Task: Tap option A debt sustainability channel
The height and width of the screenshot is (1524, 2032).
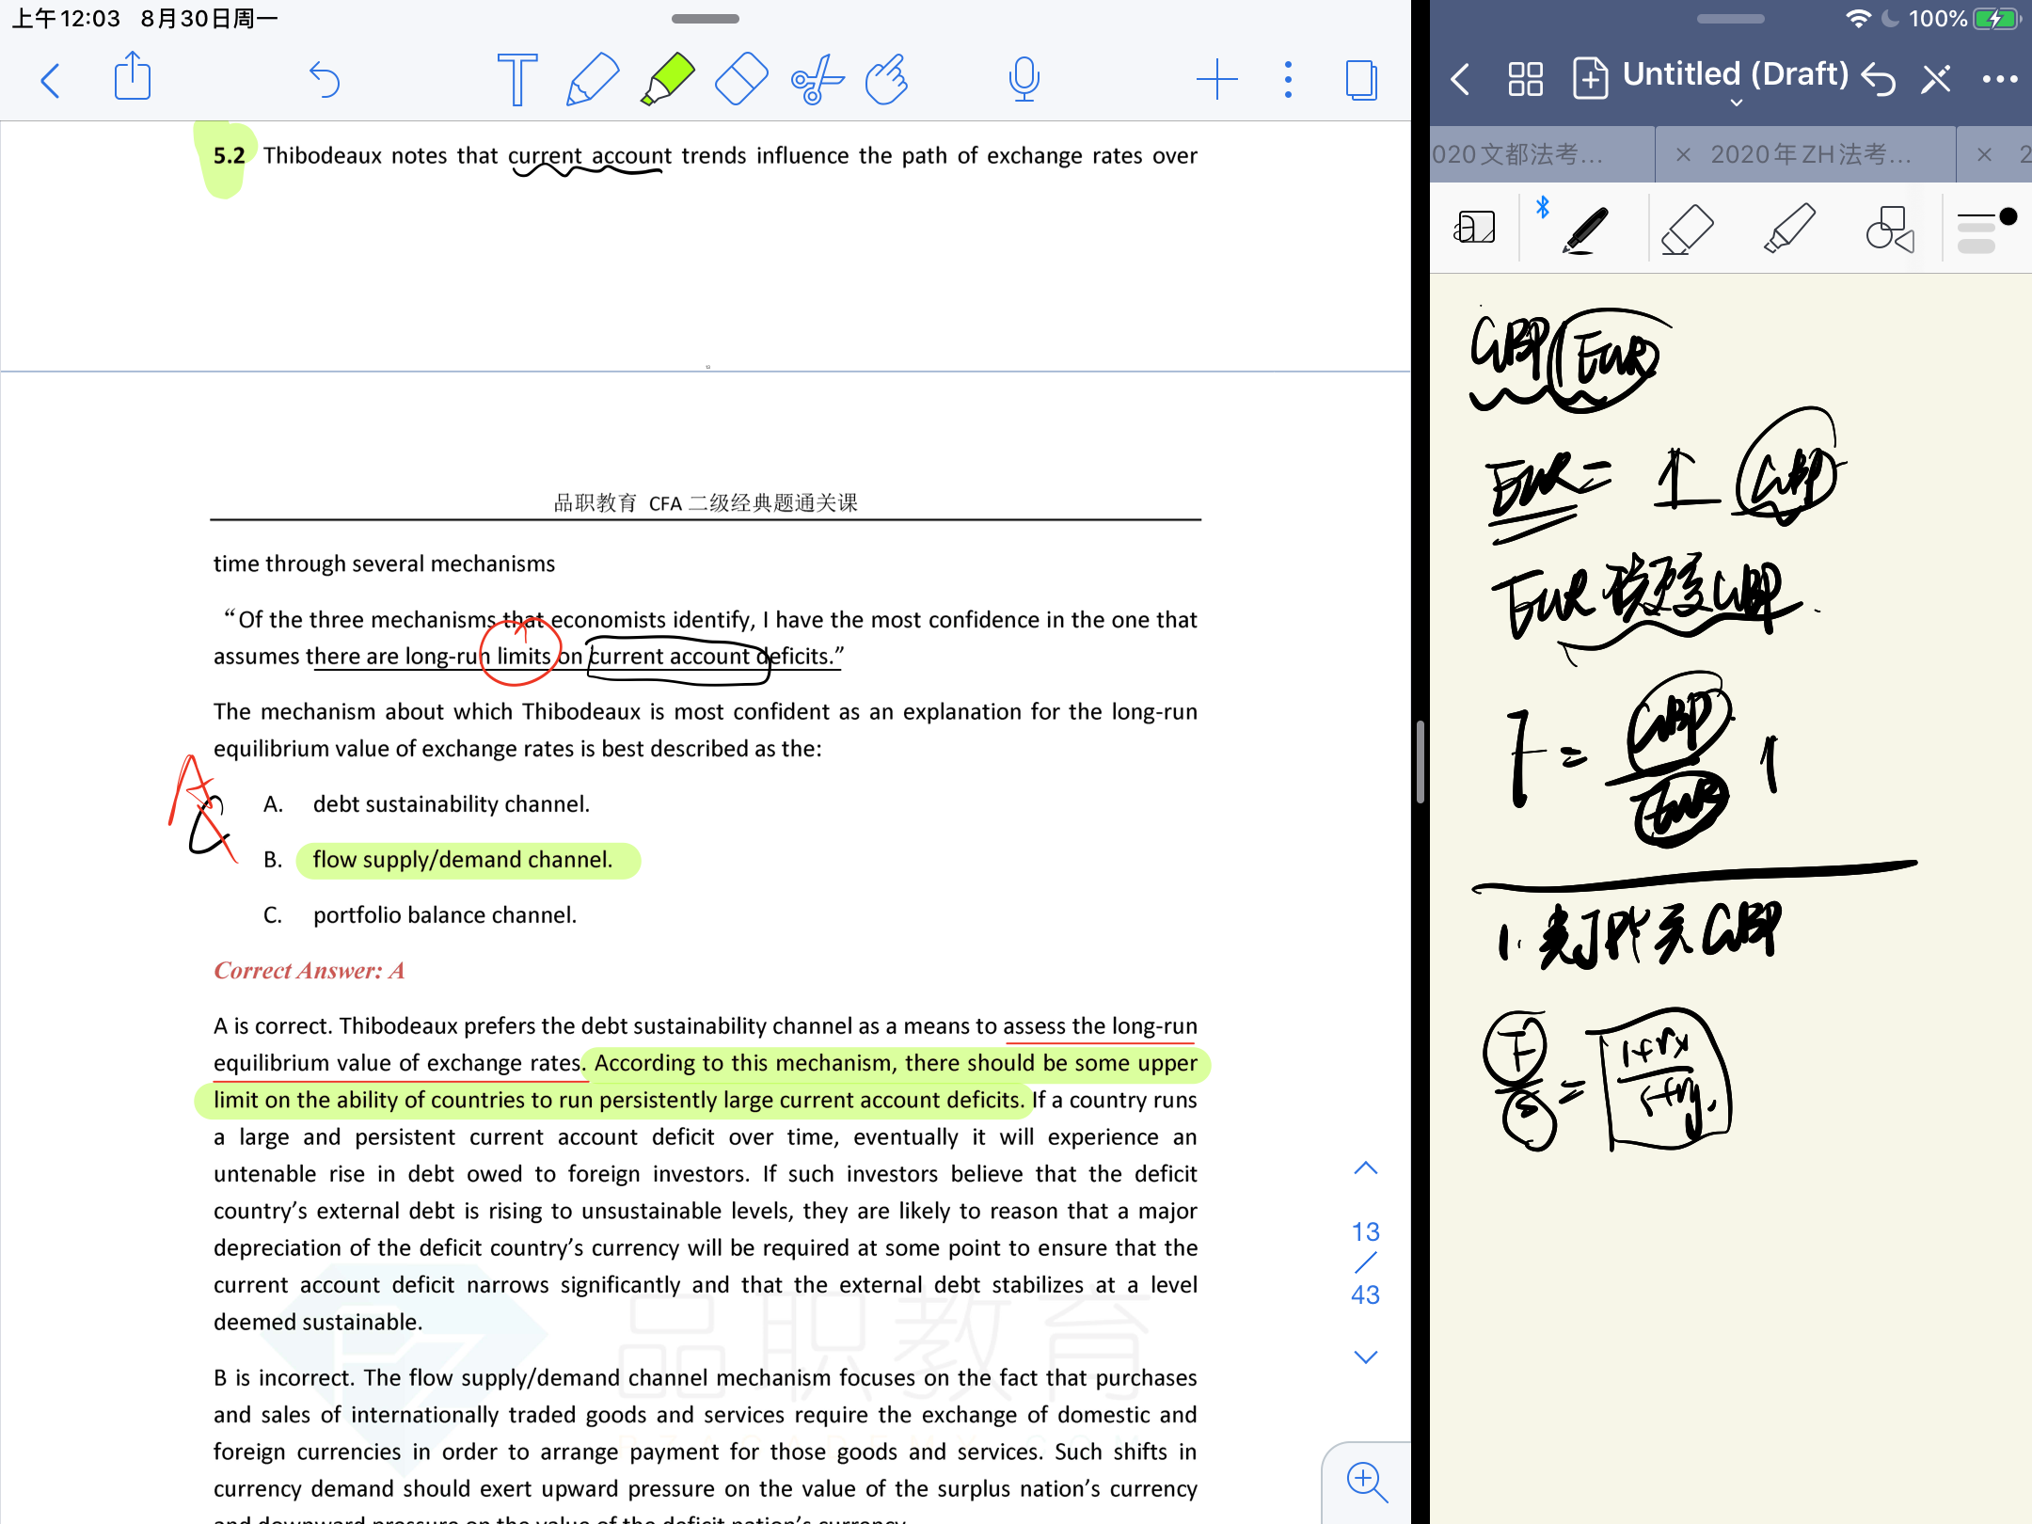Action: [451, 804]
